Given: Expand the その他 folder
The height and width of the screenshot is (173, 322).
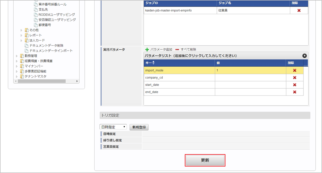Looking at the screenshot, I should pyautogui.click(x=22, y=30).
